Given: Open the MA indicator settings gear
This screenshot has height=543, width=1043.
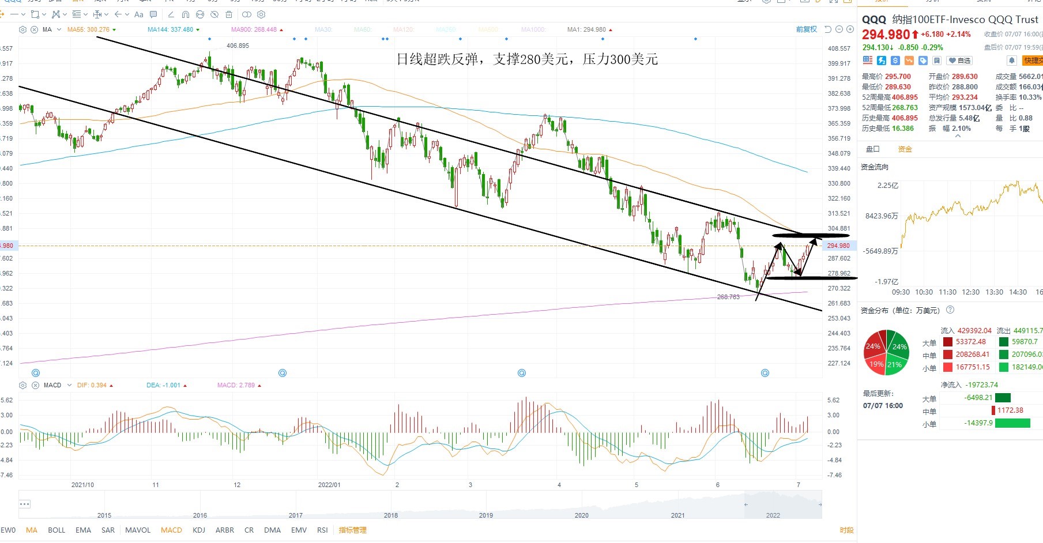Looking at the screenshot, I should (23, 29).
